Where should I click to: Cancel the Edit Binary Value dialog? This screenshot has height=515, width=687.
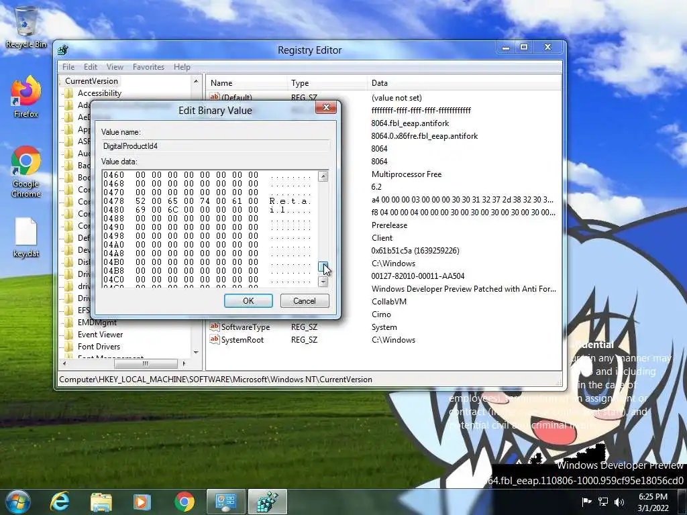(x=305, y=301)
